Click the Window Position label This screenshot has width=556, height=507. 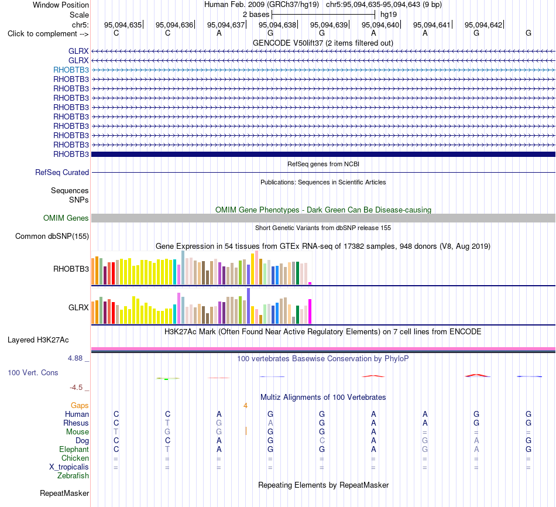tap(61, 5)
